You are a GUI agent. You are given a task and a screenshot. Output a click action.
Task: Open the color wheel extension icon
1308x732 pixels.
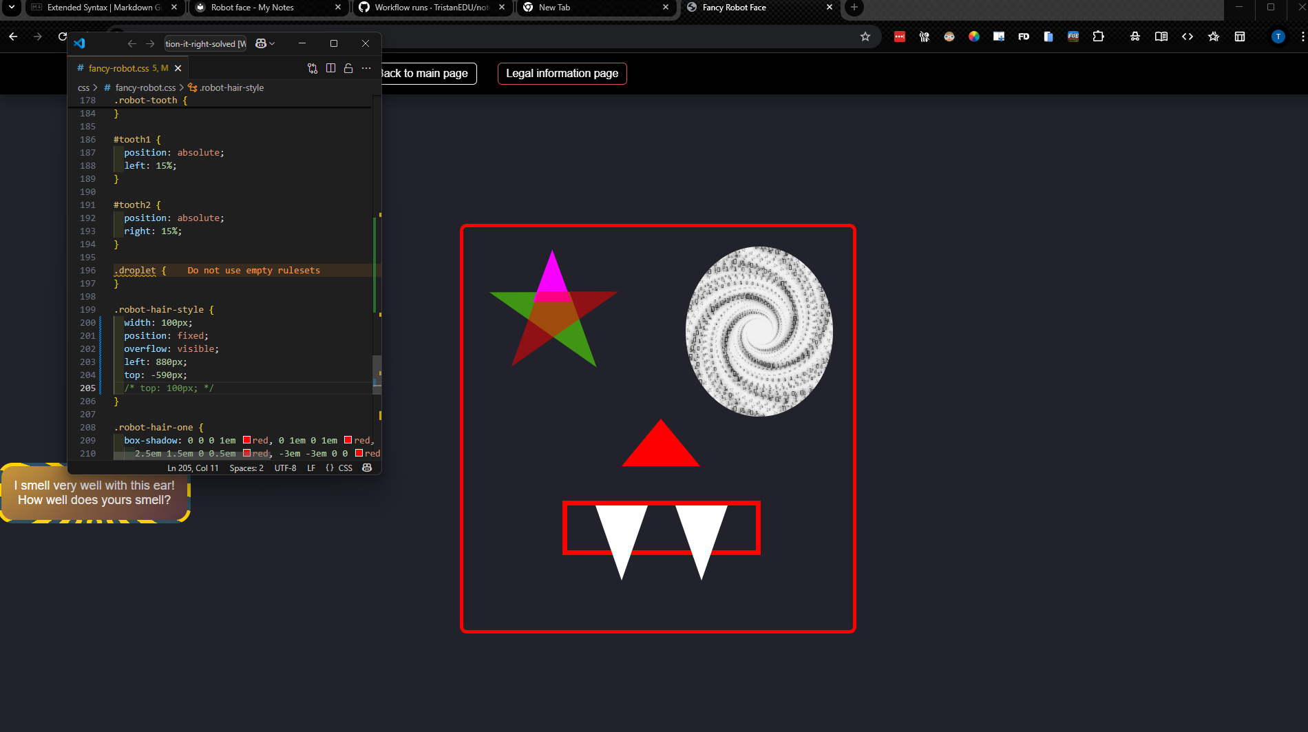click(x=974, y=36)
